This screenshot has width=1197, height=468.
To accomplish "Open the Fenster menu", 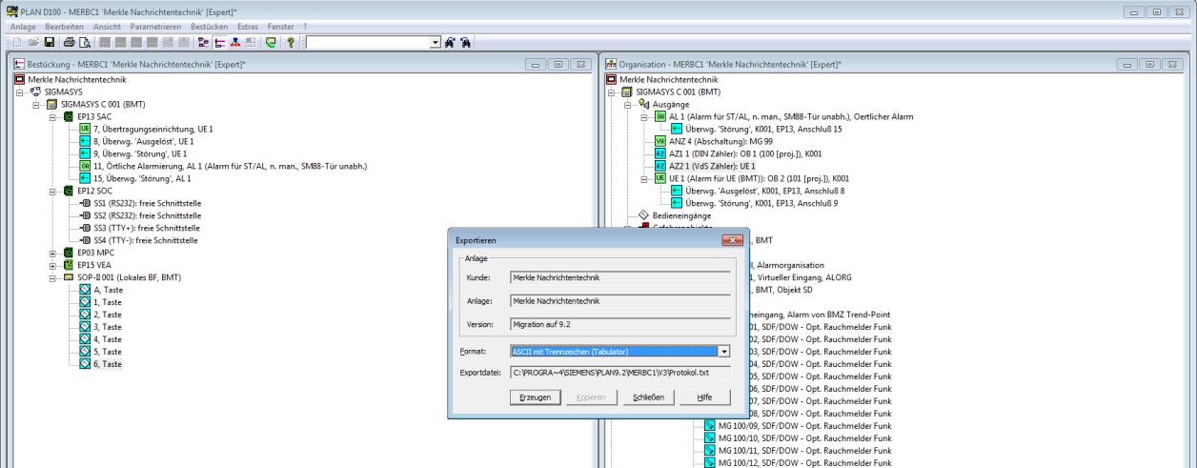I will pos(281,27).
